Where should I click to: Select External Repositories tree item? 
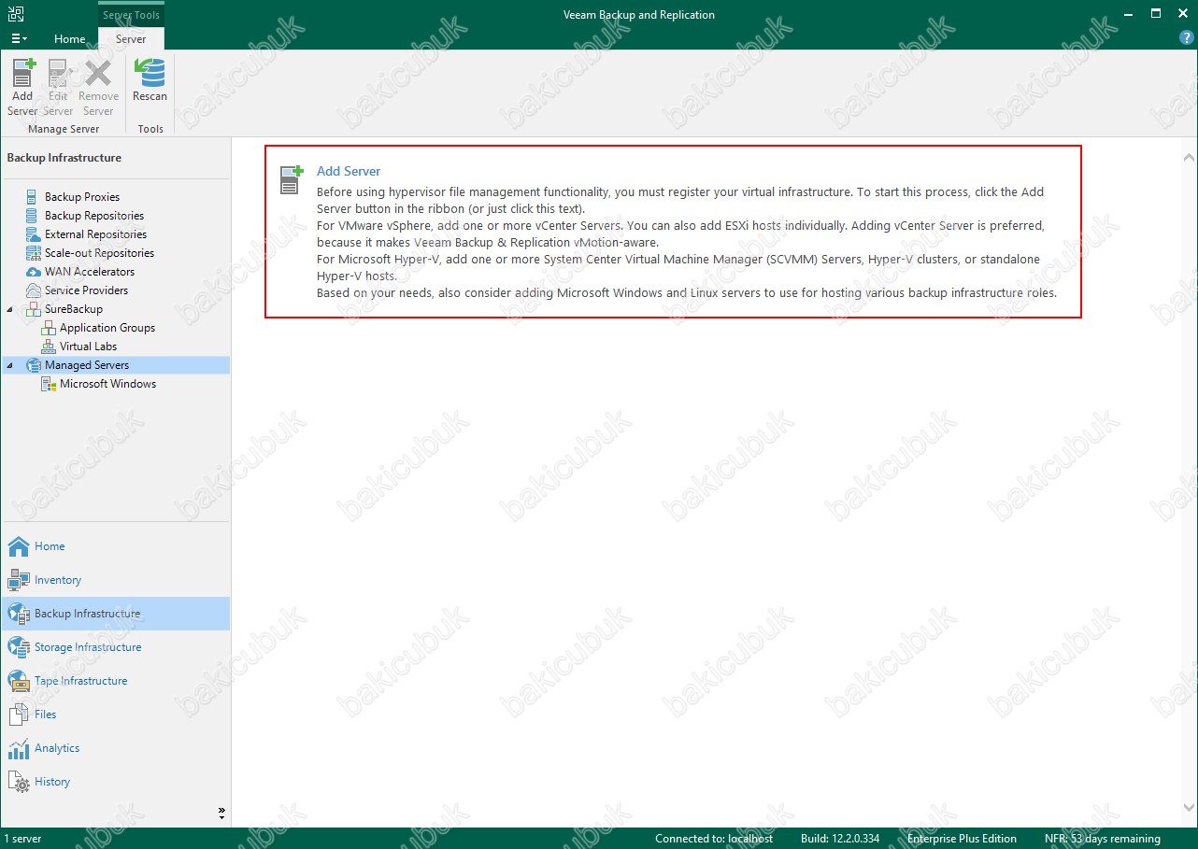click(x=95, y=234)
